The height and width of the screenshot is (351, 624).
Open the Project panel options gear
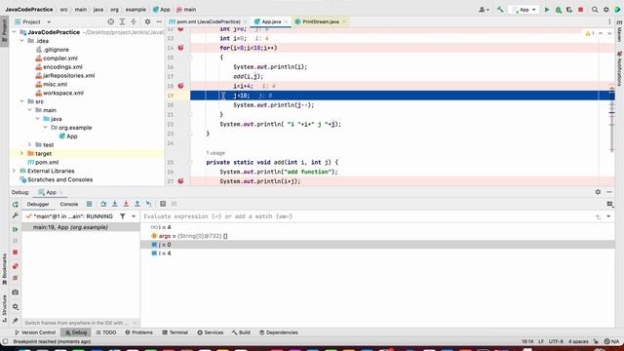pyautogui.click(x=147, y=21)
